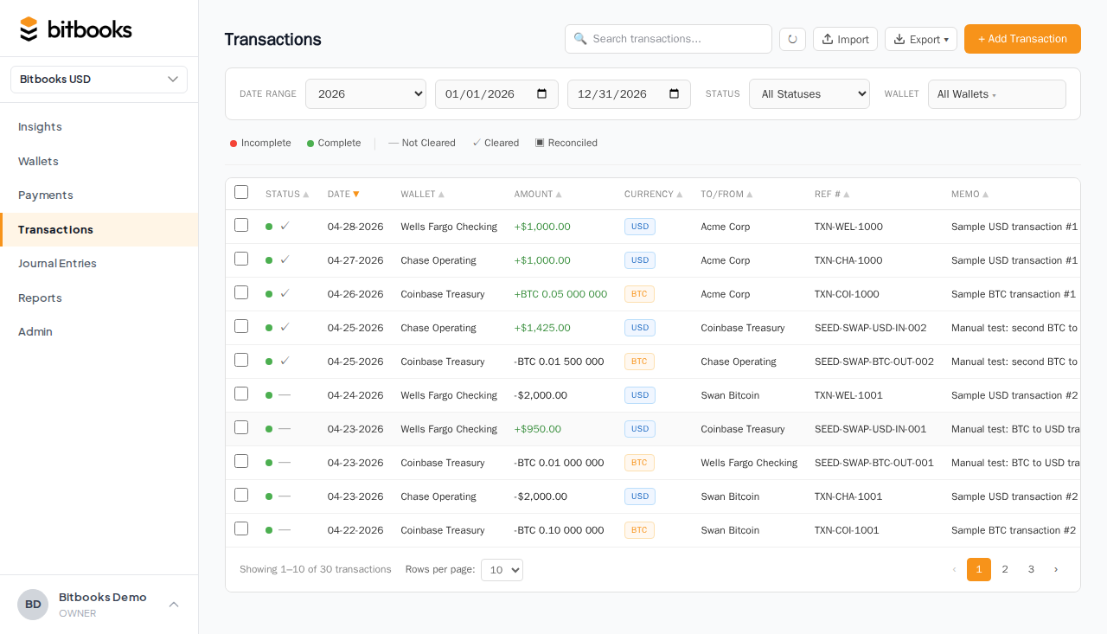Viewport: 1107px width, 634px height.
Task: Click the start date field 01/01/2026
Action: coord(496,94)
